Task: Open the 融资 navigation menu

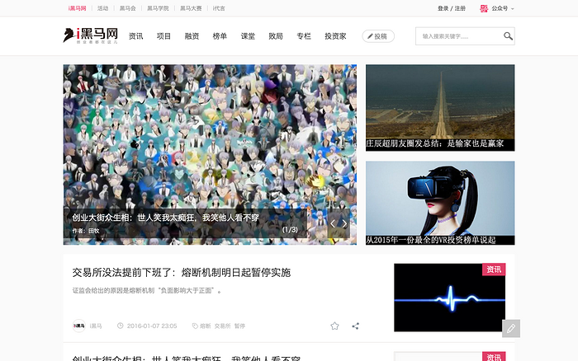Action: click(192, 36)
